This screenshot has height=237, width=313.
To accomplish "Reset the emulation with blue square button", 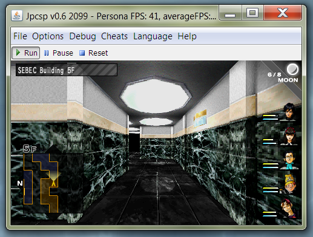I will 93,53.
